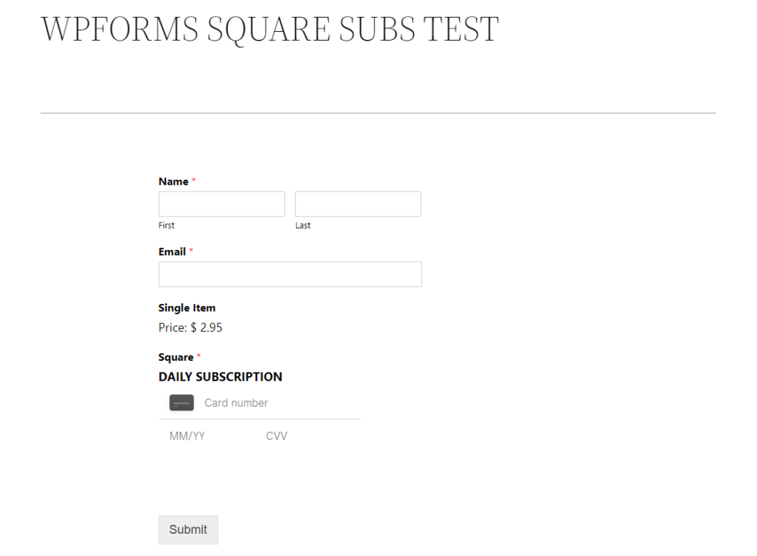Click the 'Email' field label
The height and width of the screenshot is (556, 757).
pyautogui.click(x=172, y=251)
